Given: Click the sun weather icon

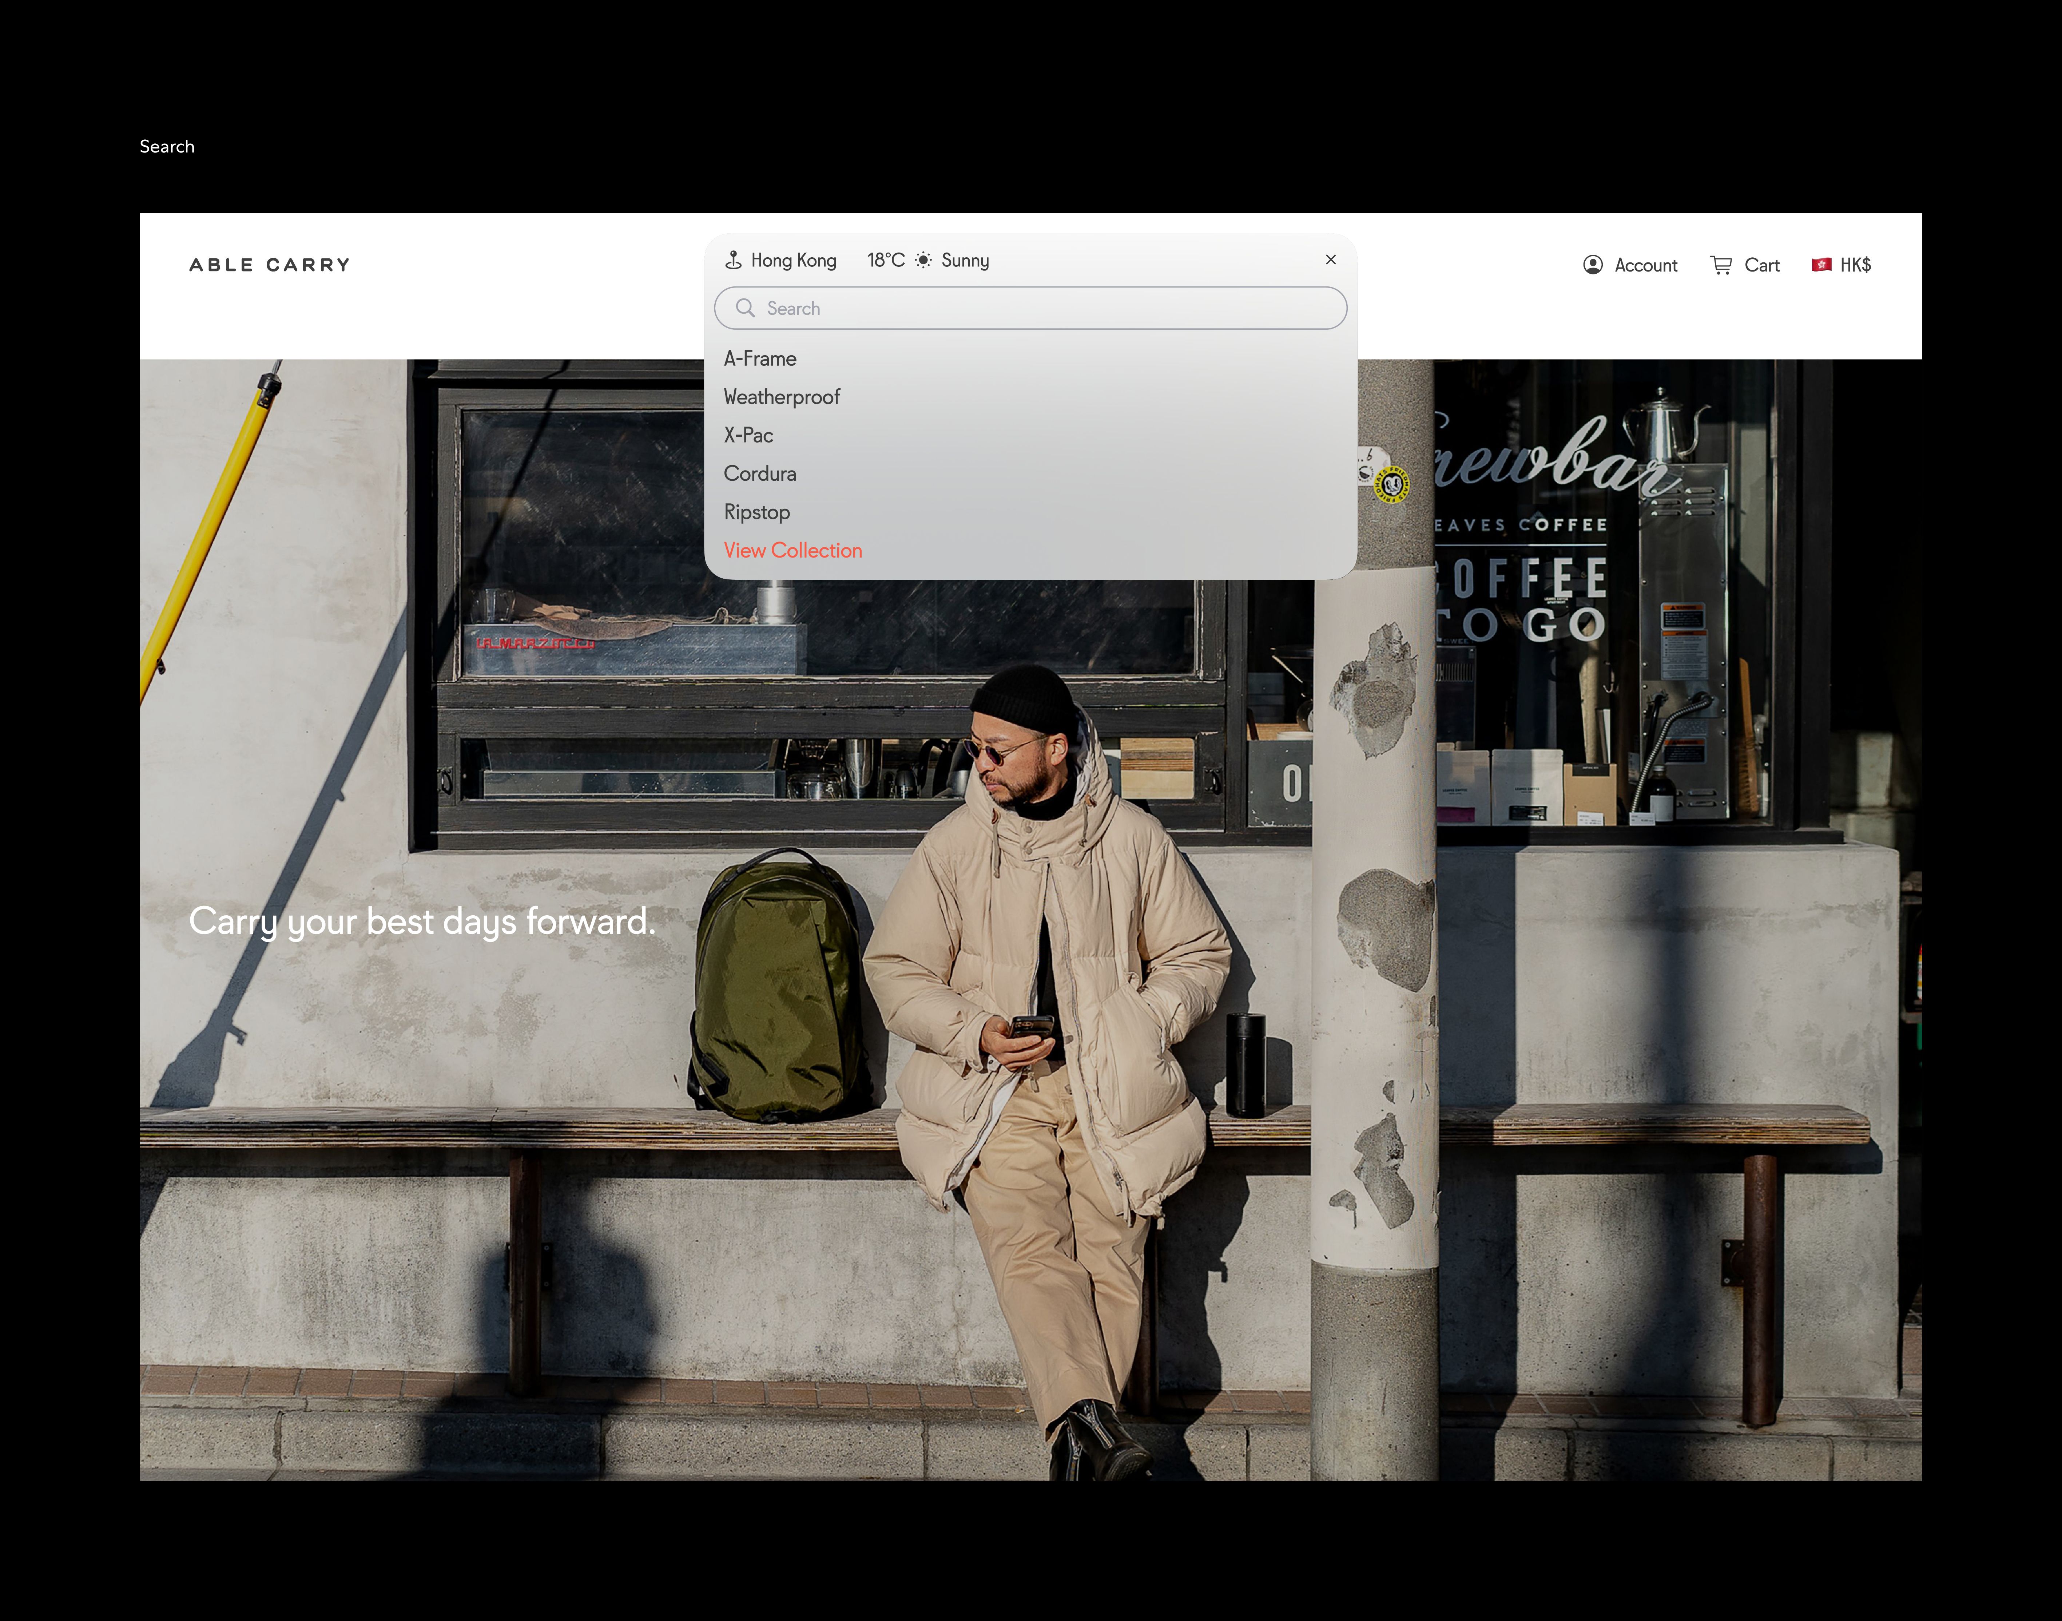Looking at the screenshot, I should pos(923,260).
